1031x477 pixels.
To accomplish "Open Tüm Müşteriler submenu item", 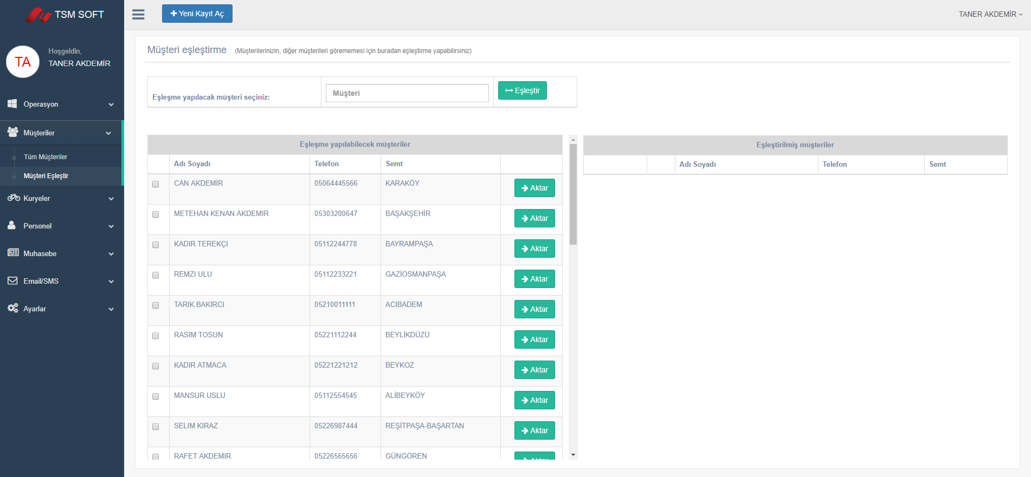I will 46,157.
